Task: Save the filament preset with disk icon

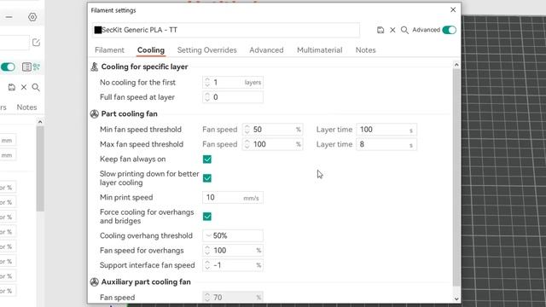Action: tap(380, 30)
